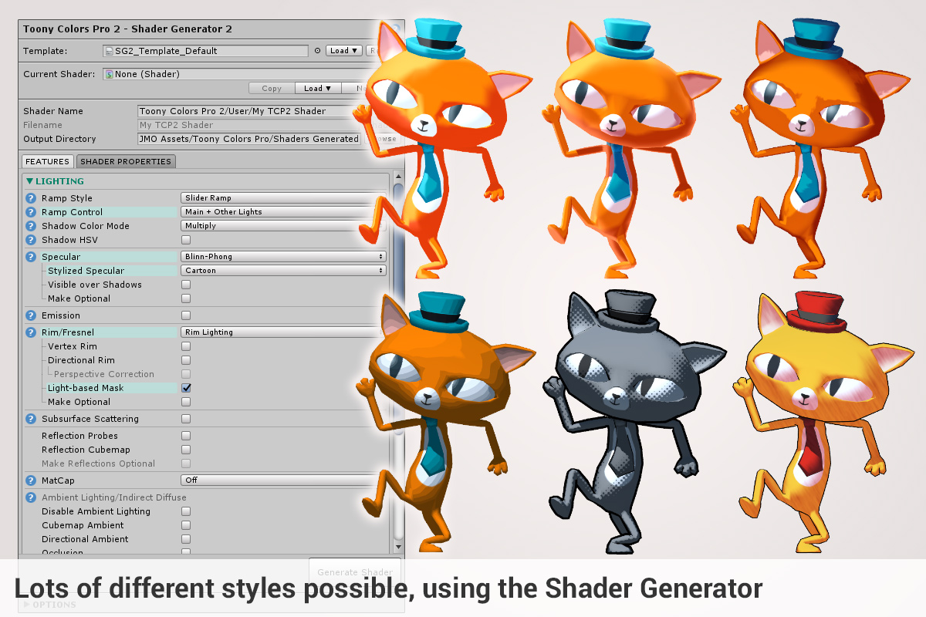
Task: Enable the Reflection Probes checkbox
Action: click(186, 436)
